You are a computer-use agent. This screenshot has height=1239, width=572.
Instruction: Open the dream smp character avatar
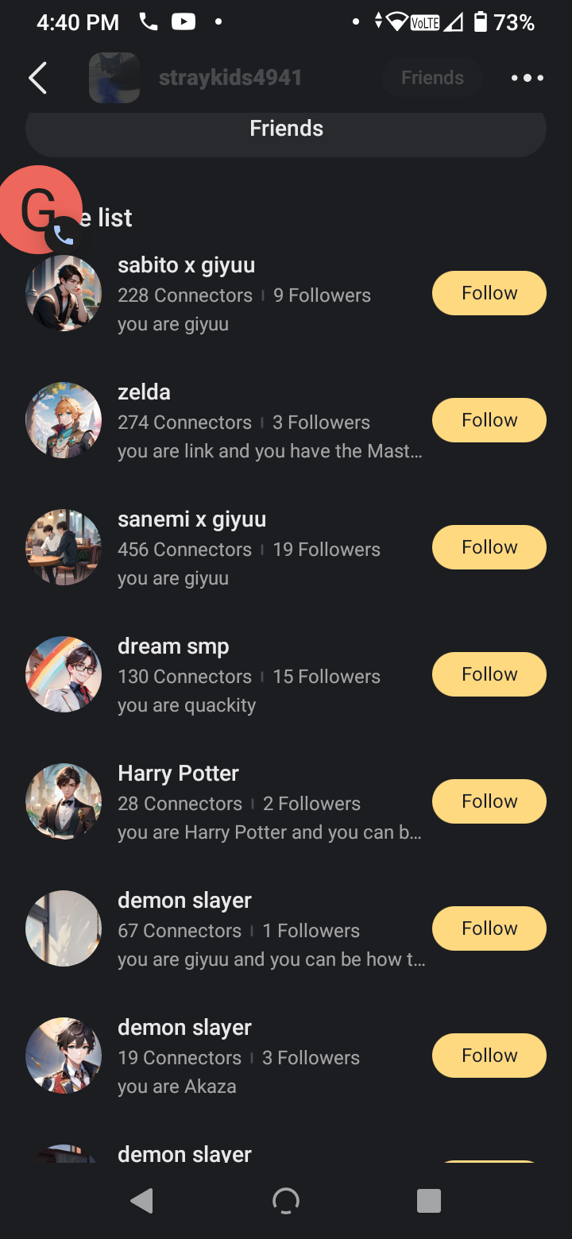point(64,674)
